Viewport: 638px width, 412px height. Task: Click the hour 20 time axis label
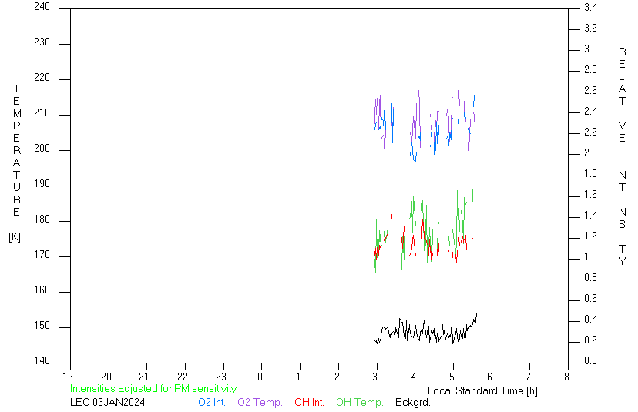coord(106,377)
